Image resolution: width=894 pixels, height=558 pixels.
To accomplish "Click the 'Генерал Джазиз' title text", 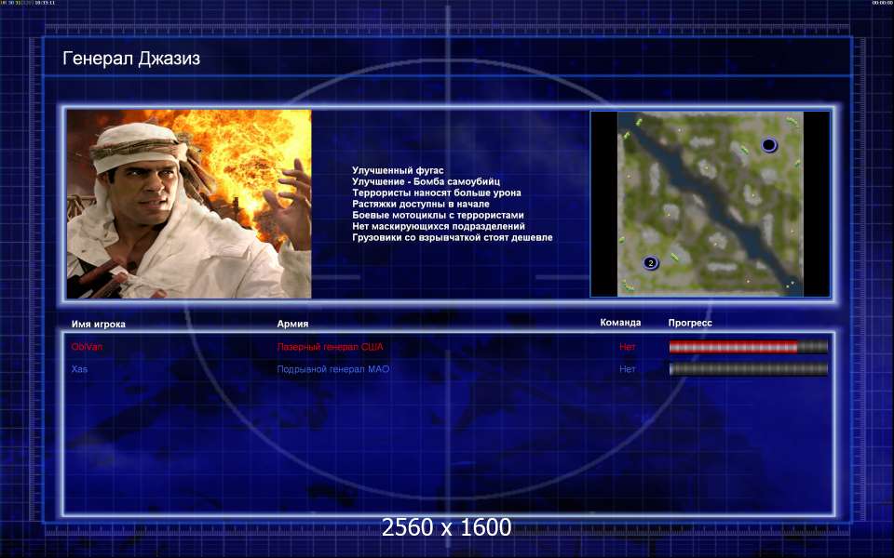I will point(131,59).
